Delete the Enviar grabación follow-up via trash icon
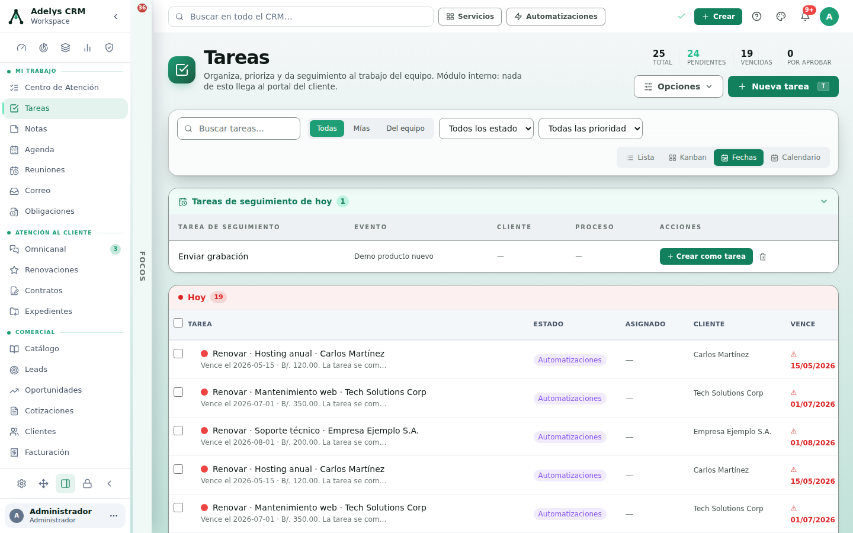 point(763,256)
